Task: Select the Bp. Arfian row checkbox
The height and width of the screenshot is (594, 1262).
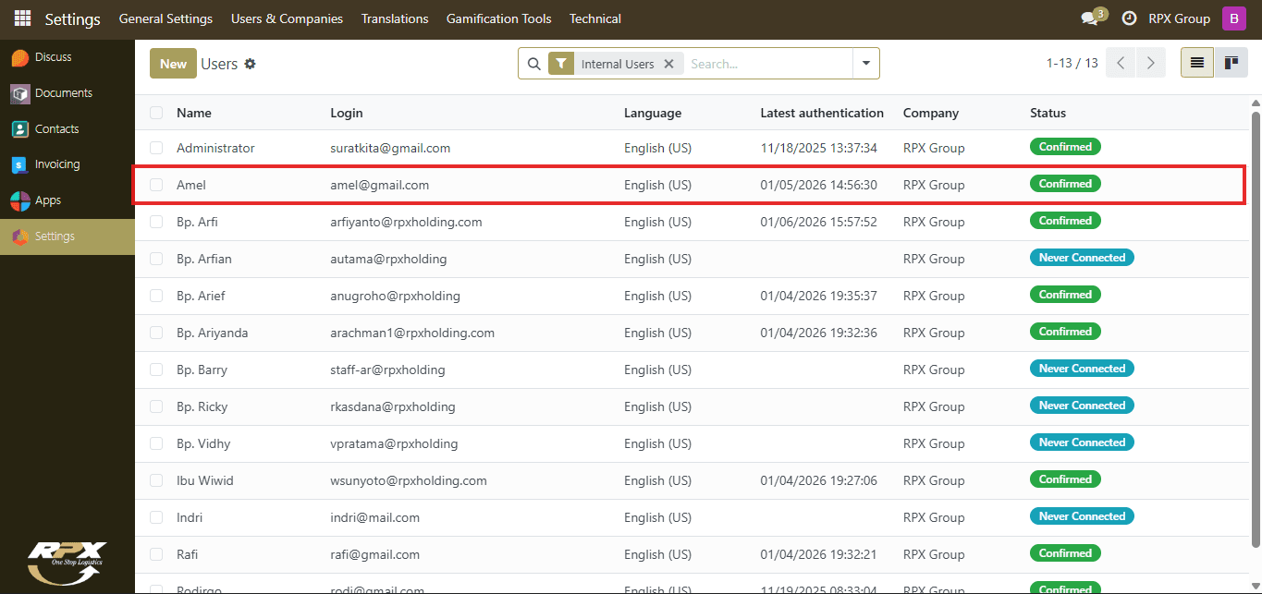Action: (x=156, y=259)
